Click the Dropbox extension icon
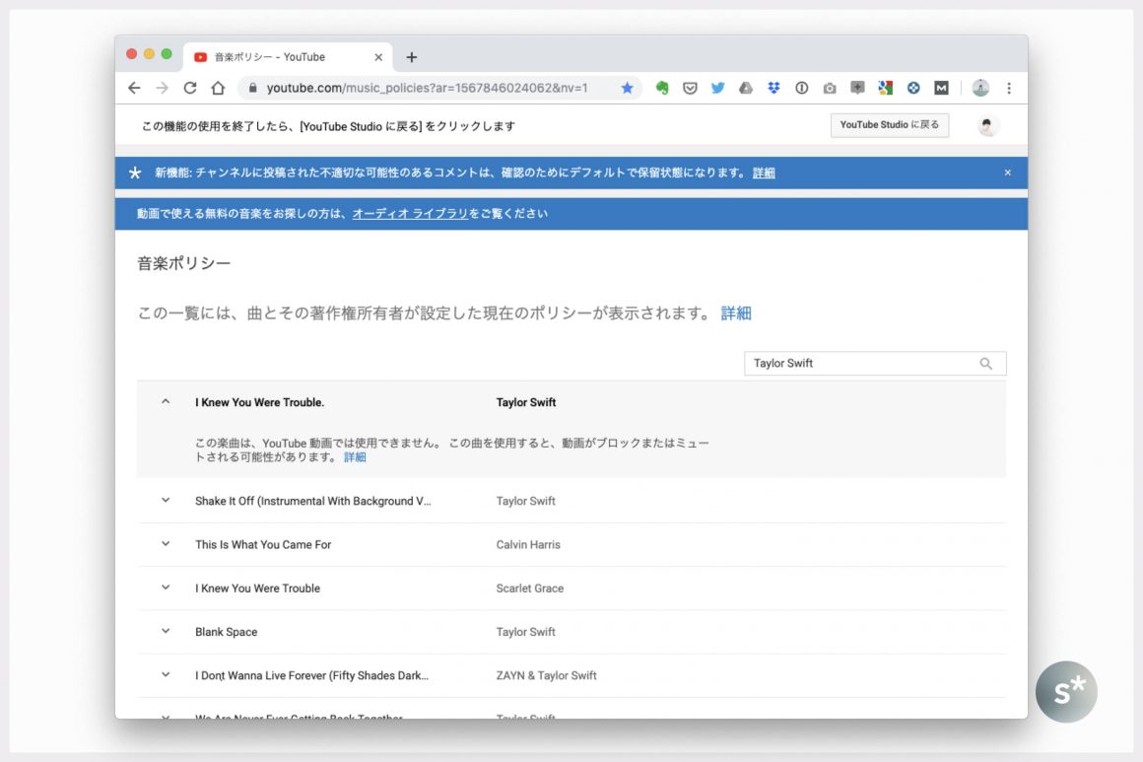Viewport: 1143px width, 762px height. pos(773,88)
